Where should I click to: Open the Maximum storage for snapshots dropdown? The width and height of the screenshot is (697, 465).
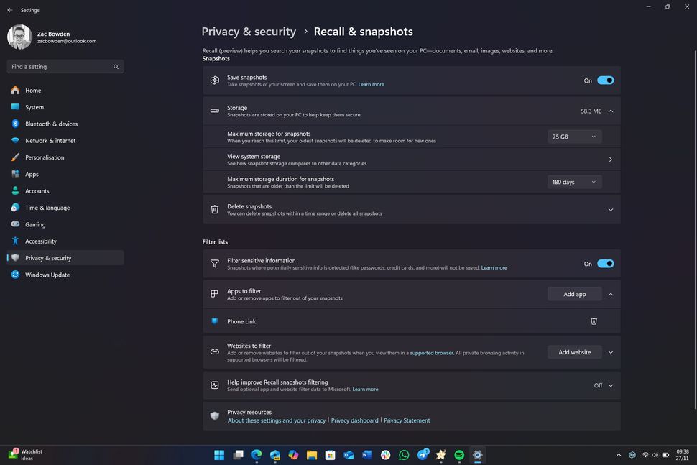pyautogui.click(x=573, y=136)
